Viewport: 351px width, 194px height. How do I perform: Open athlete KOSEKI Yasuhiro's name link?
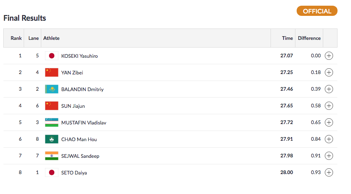point(79,56)
